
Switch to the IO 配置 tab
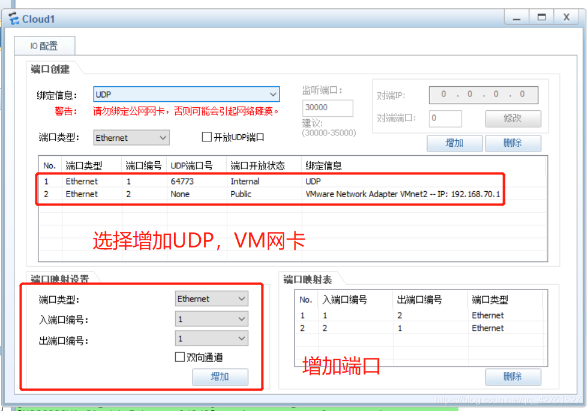44,46
